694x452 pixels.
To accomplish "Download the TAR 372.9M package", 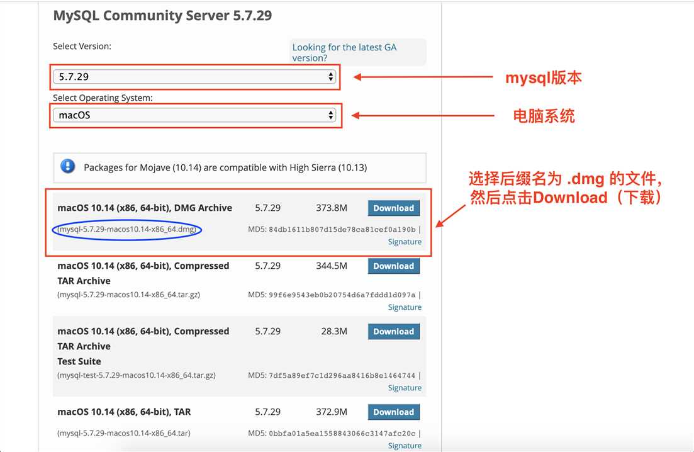I will pos(393,412).
